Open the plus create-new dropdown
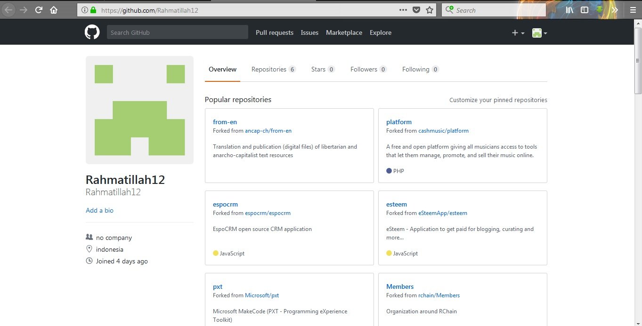The height and width of the screenshot is (326, 642). coord(518,33)
